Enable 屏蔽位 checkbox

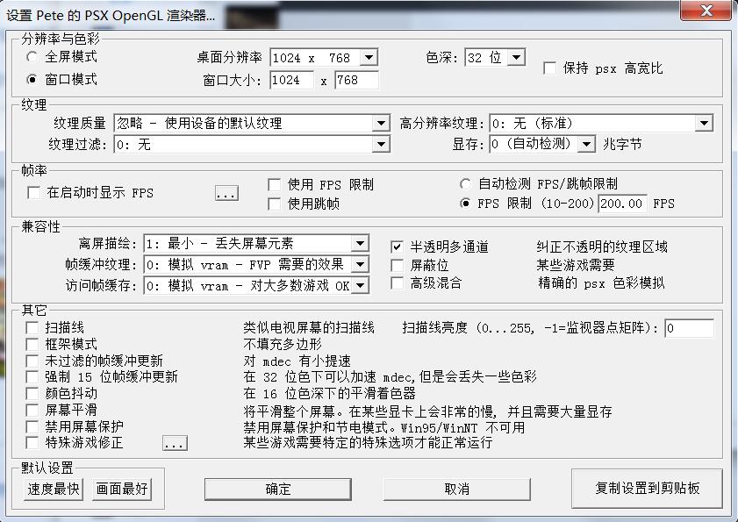click(398, 266)
